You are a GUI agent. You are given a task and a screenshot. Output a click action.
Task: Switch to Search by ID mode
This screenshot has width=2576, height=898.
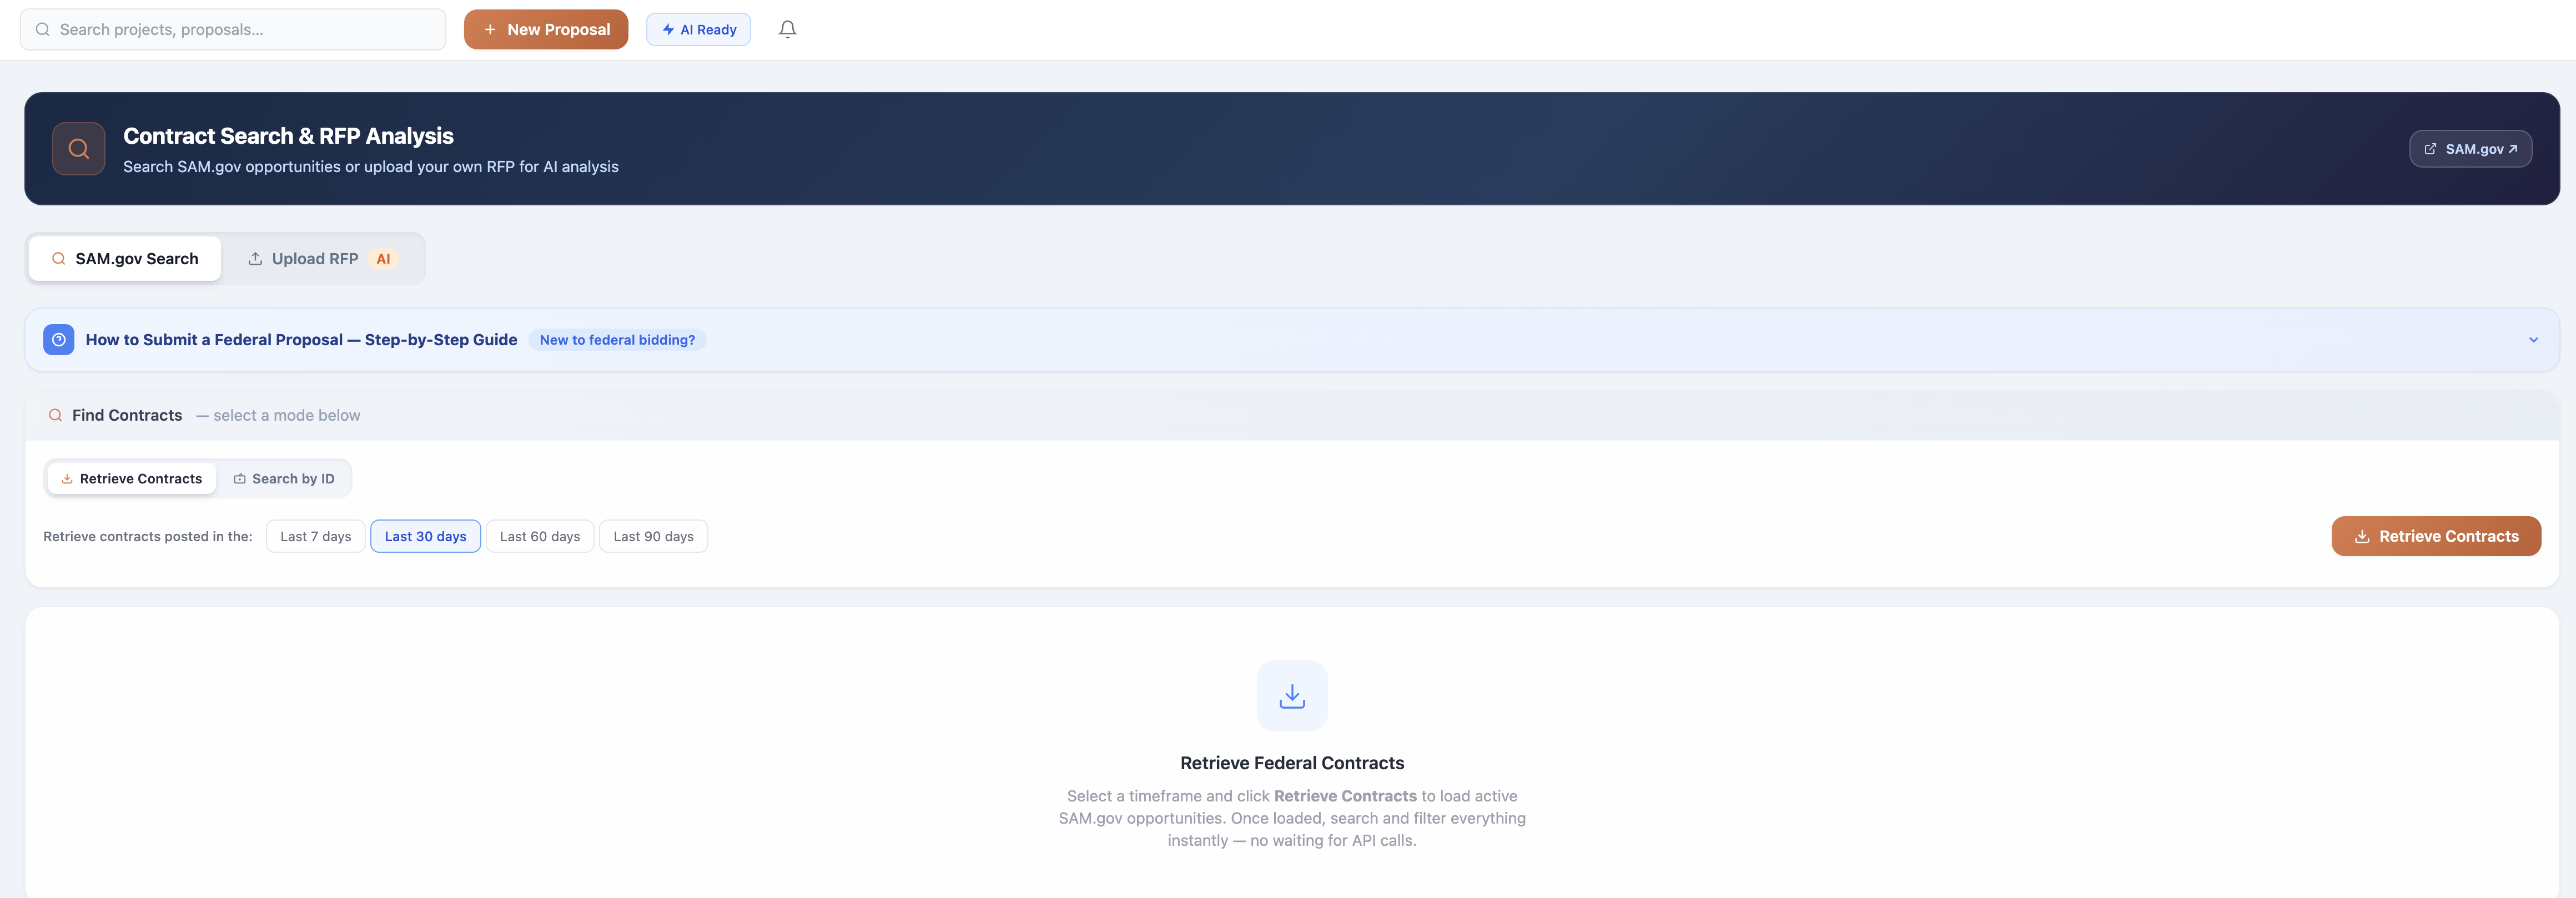point(284,479)
